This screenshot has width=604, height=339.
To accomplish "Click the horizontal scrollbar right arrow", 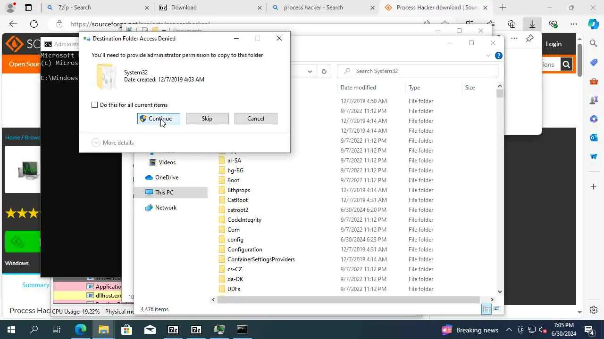I will point(492,299).
